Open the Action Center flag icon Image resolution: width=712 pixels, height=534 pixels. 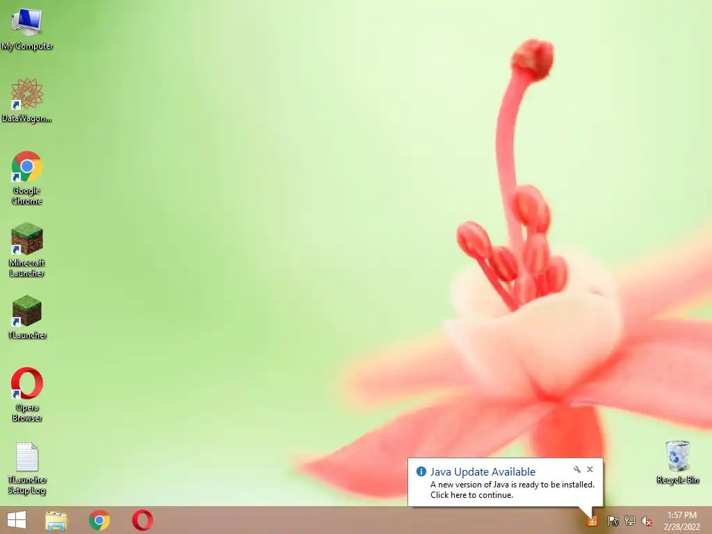(x=613, y=520)
